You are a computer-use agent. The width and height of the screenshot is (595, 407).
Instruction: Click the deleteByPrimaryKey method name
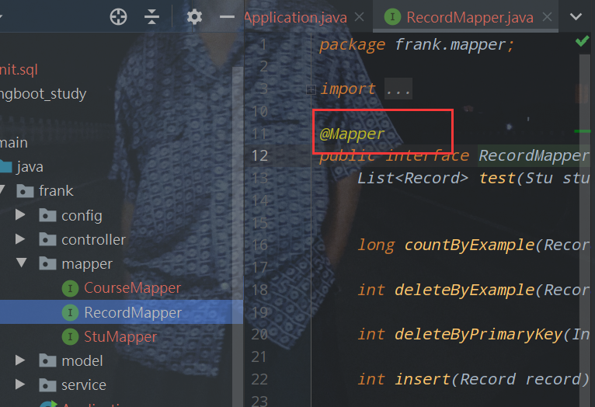coord(478,335)
